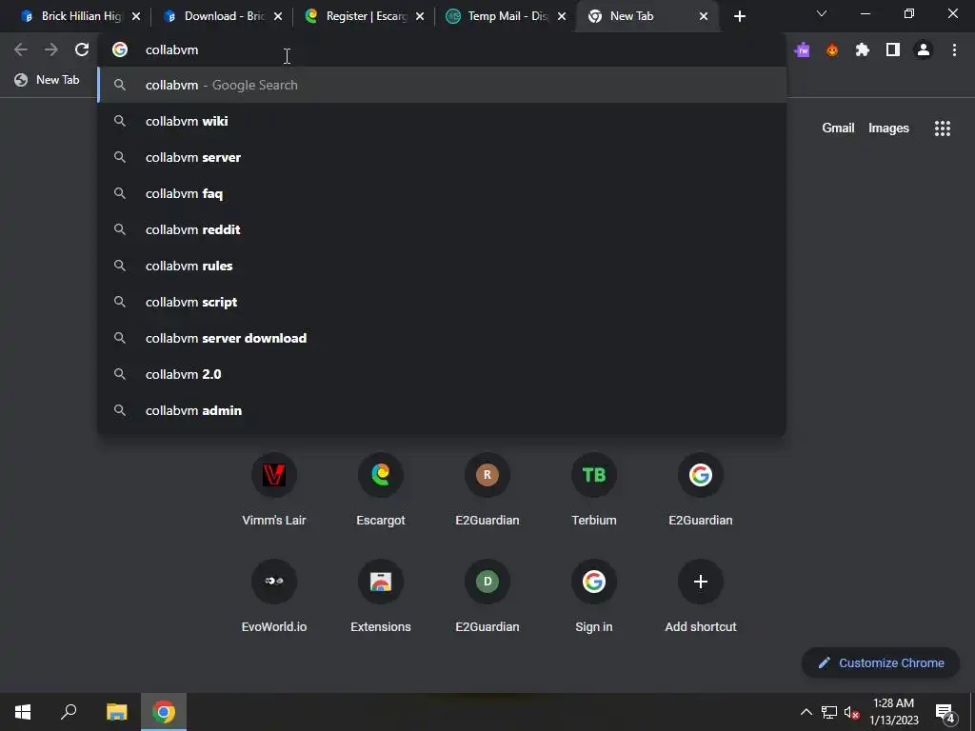Open E2Guardian shortcut with Google icon
The width and height of the screenshot is (975, 731).
(x=700, y=490)
